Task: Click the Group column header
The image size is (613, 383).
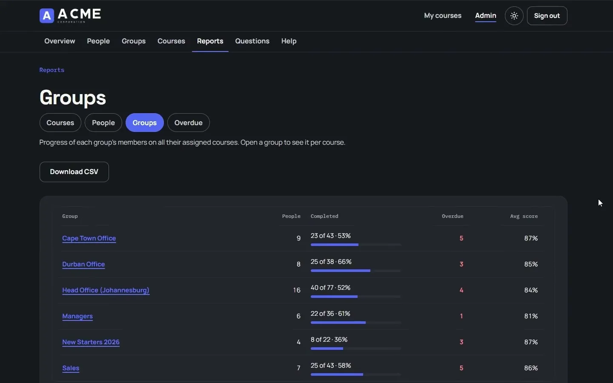Action: click(x=70, y=217)
